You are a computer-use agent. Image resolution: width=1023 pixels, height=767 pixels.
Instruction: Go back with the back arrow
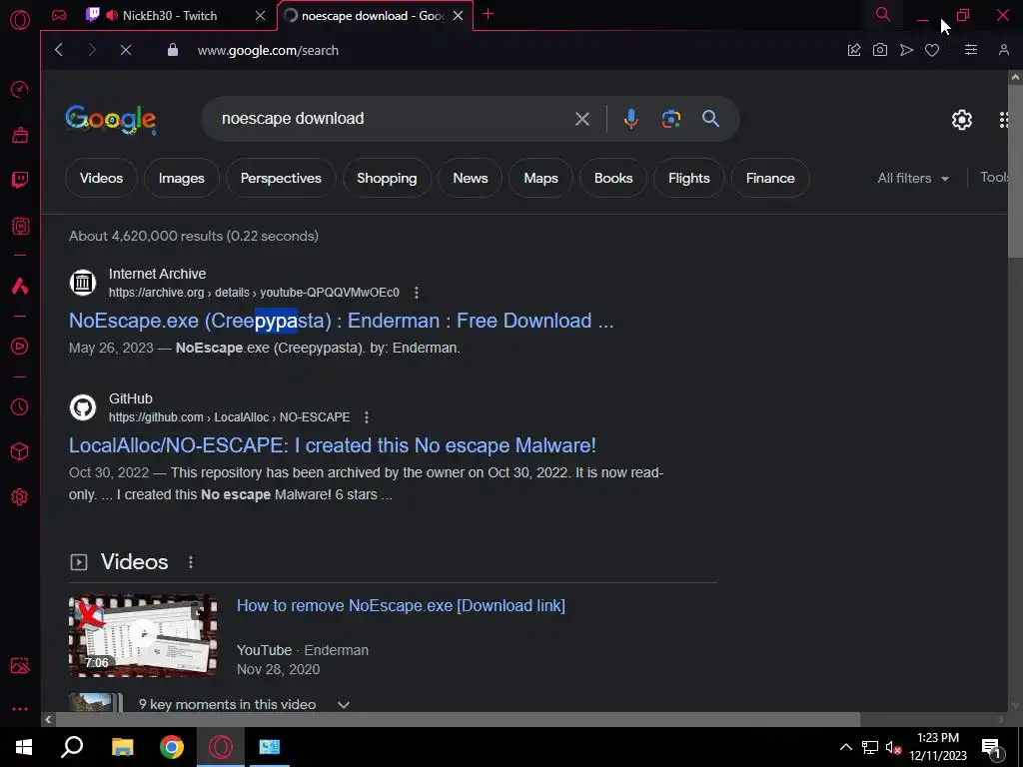[x=59, y=50]
